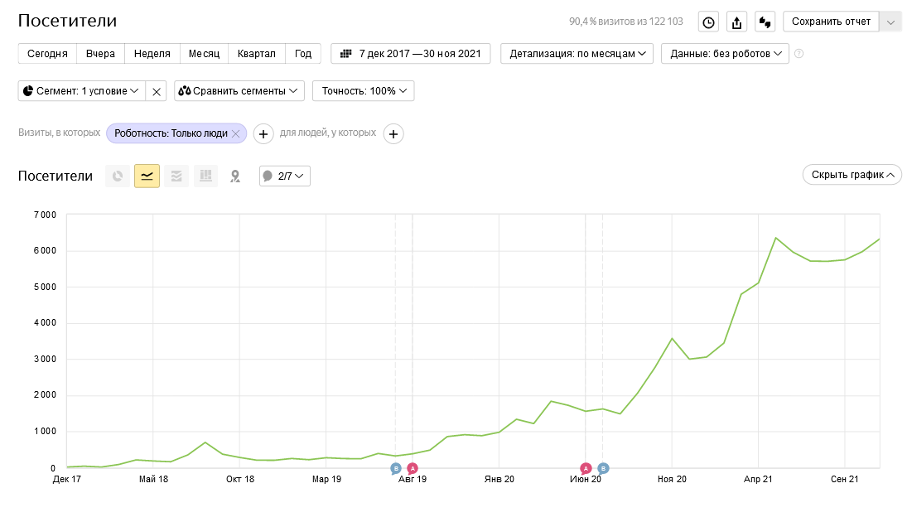This screenshot has width=912, height=522.
Task: Add a visit condition with plus button
Action: tap(263, 133)
